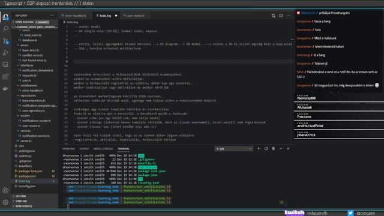Image resolution: width=384 pixels, height=216 pixels.
Task: Kill the terminal with trash icon
Action: point(274,148)
